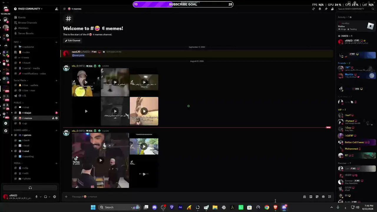Image resolution: width=377 pixels, height=212 pixels.
Task: Collapse the PUBLIC channel category
Action: [18, 103]
